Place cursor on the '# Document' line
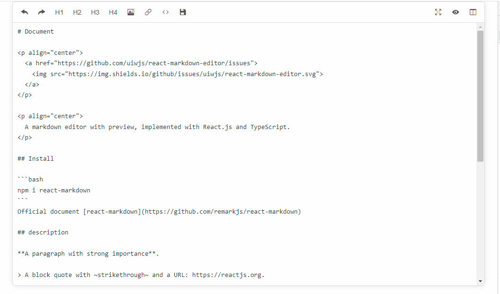 tap(36, 31)
